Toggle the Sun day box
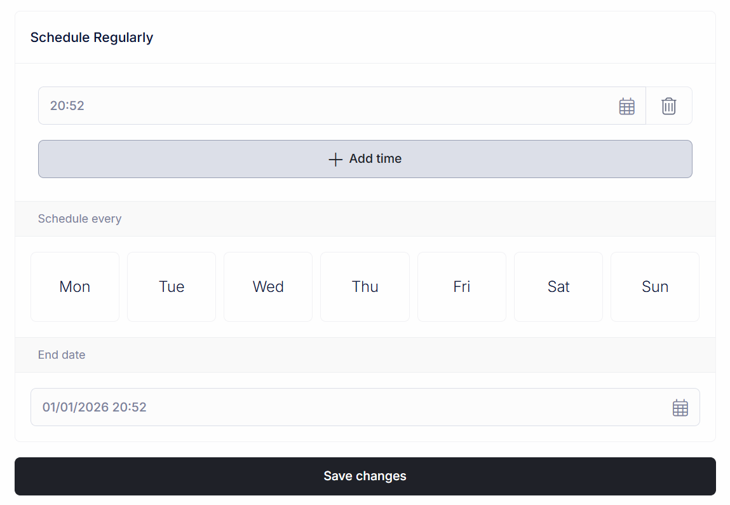730x505 pixels. tap(655, 287)
